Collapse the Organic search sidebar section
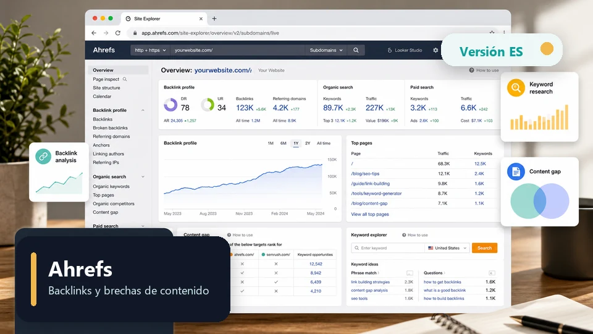This screenshot has height=334, width=593. pos(143,177)
